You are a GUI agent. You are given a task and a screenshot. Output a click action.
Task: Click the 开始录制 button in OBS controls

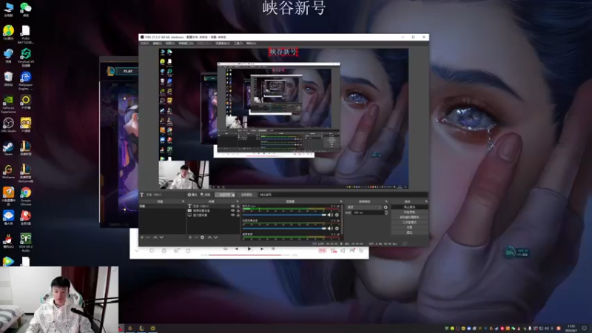point(409,212)
